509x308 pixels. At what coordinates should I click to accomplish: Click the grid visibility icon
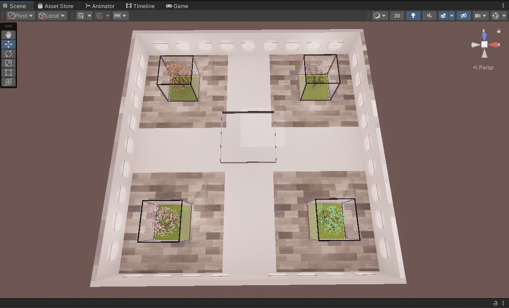(81, 15)
